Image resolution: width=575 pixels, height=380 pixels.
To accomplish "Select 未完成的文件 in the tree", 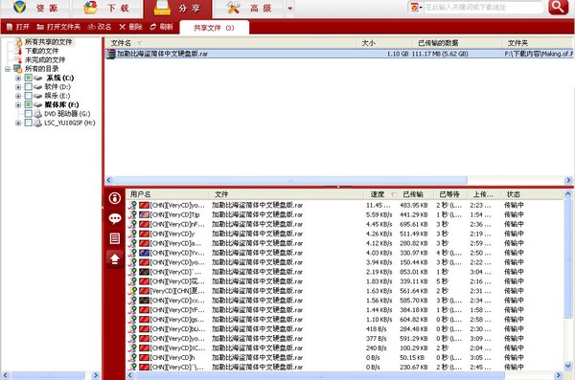I will [x=45, y=59].
